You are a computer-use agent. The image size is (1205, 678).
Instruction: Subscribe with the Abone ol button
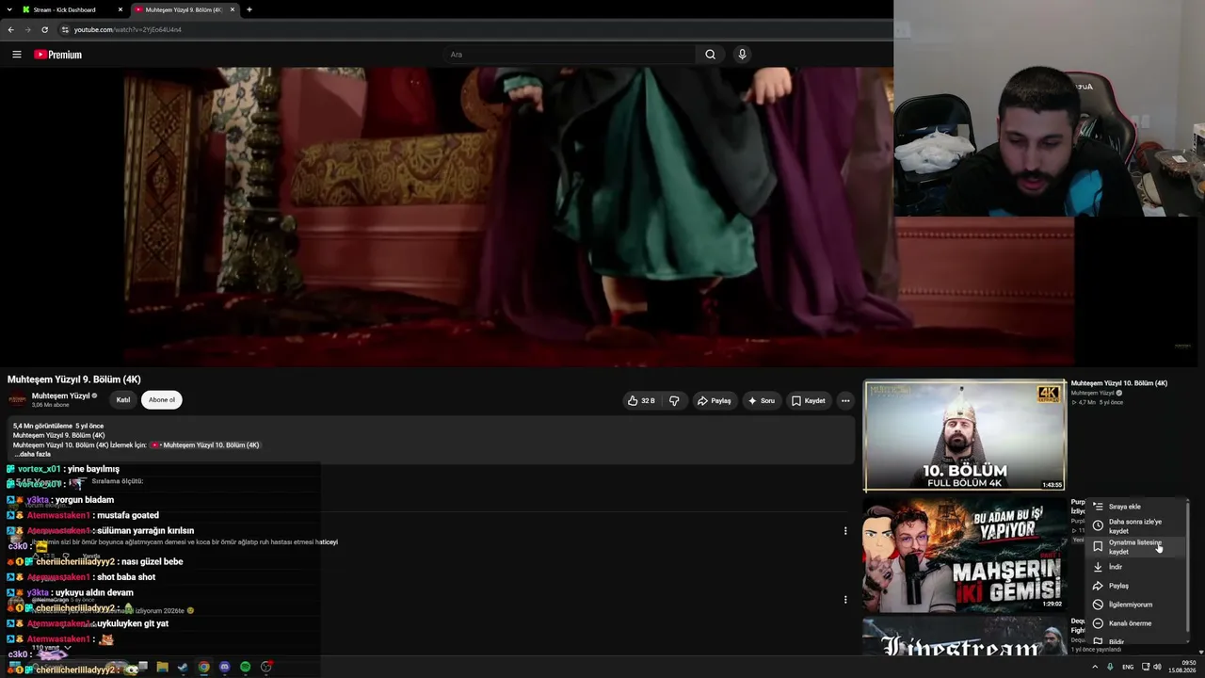(x=162, y=400)
